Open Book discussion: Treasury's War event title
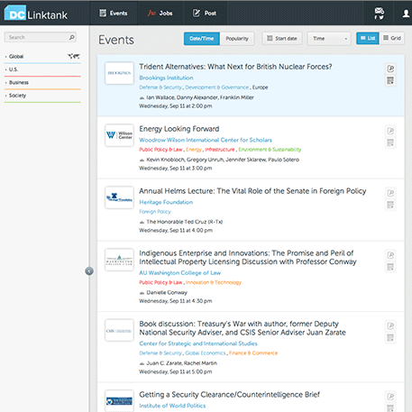 (243, 328)
